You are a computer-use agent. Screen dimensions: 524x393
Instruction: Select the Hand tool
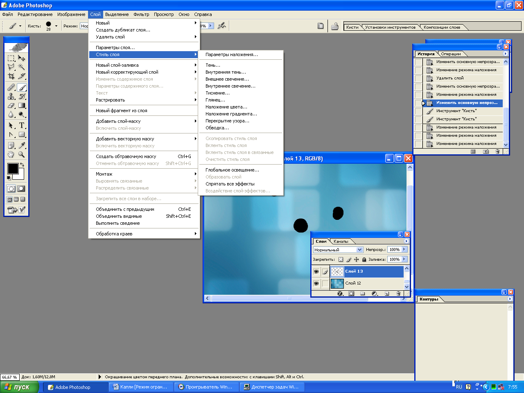point(11,154)
